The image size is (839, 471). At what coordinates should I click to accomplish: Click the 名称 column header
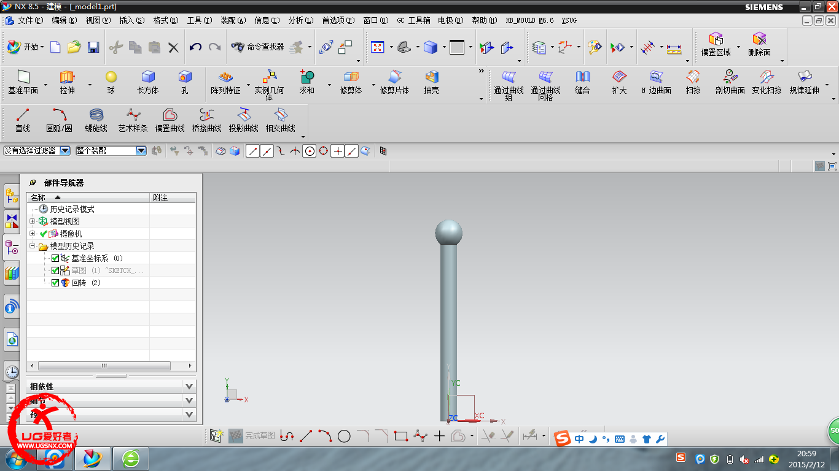88,197
